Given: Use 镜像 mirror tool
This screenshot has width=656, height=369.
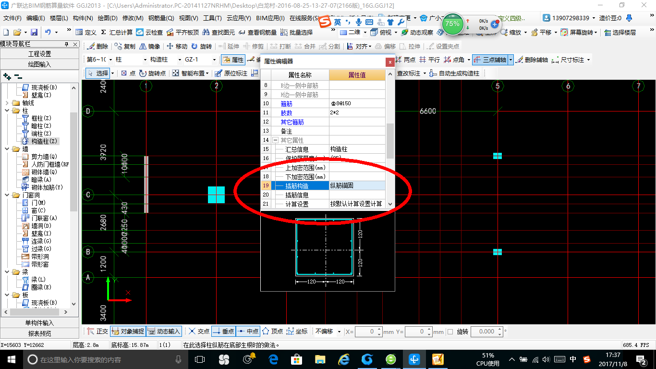Looking at the screenshot, I should click(149, 47).
